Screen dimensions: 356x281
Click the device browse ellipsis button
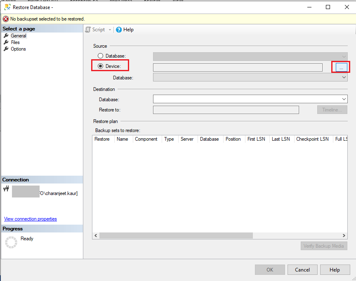click(x=340, y=66)
